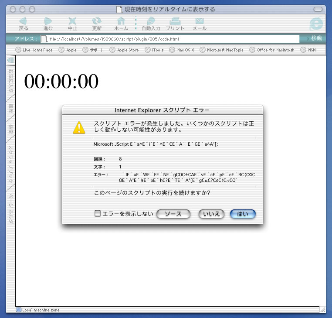Open the iTools favorites bar link
This screenshot has width=332, height=318.
tap(154, 50)
